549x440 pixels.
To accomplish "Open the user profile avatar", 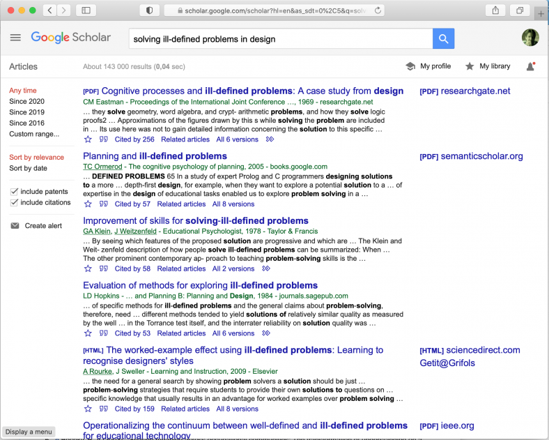I will 530,38.
